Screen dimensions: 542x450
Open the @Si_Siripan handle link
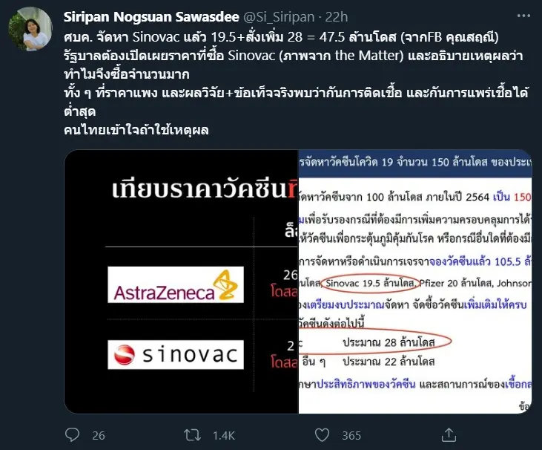[279, 17]
